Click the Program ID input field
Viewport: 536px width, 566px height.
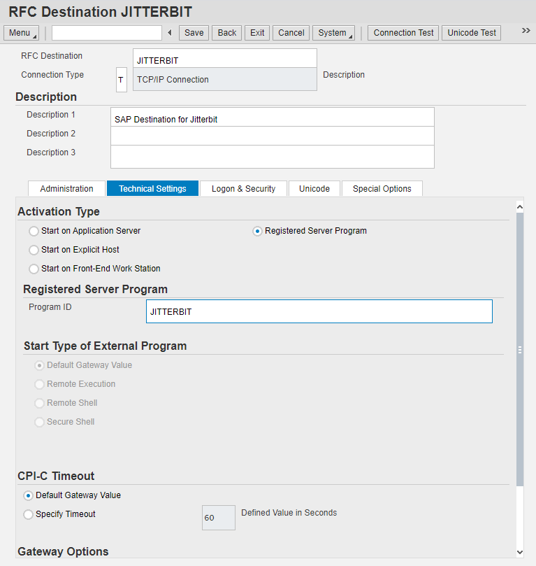(x=319, y=312)
